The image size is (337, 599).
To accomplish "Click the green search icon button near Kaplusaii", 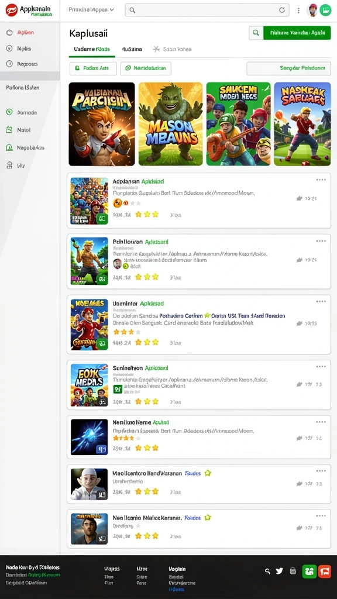I will click(256, 33).
